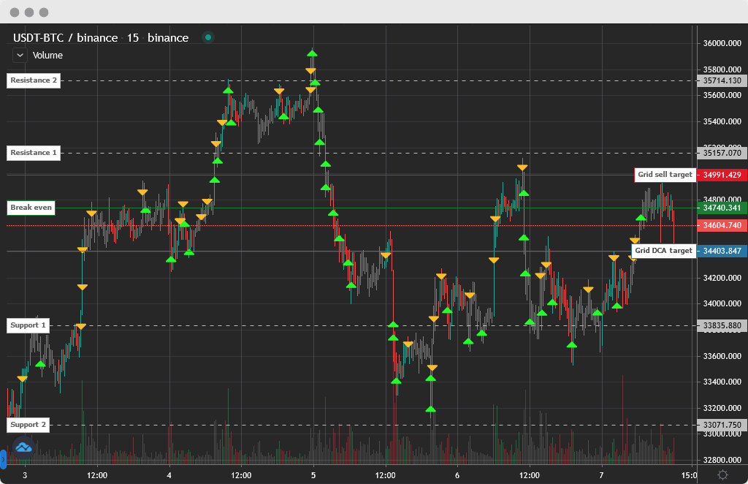The image size is (748, 484).
Task: Click the 34000.000 price scale label
Action: (x=722, y=303)
